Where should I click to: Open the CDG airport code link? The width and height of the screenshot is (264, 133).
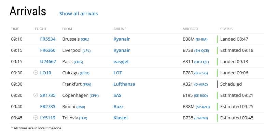coord(78,62)
